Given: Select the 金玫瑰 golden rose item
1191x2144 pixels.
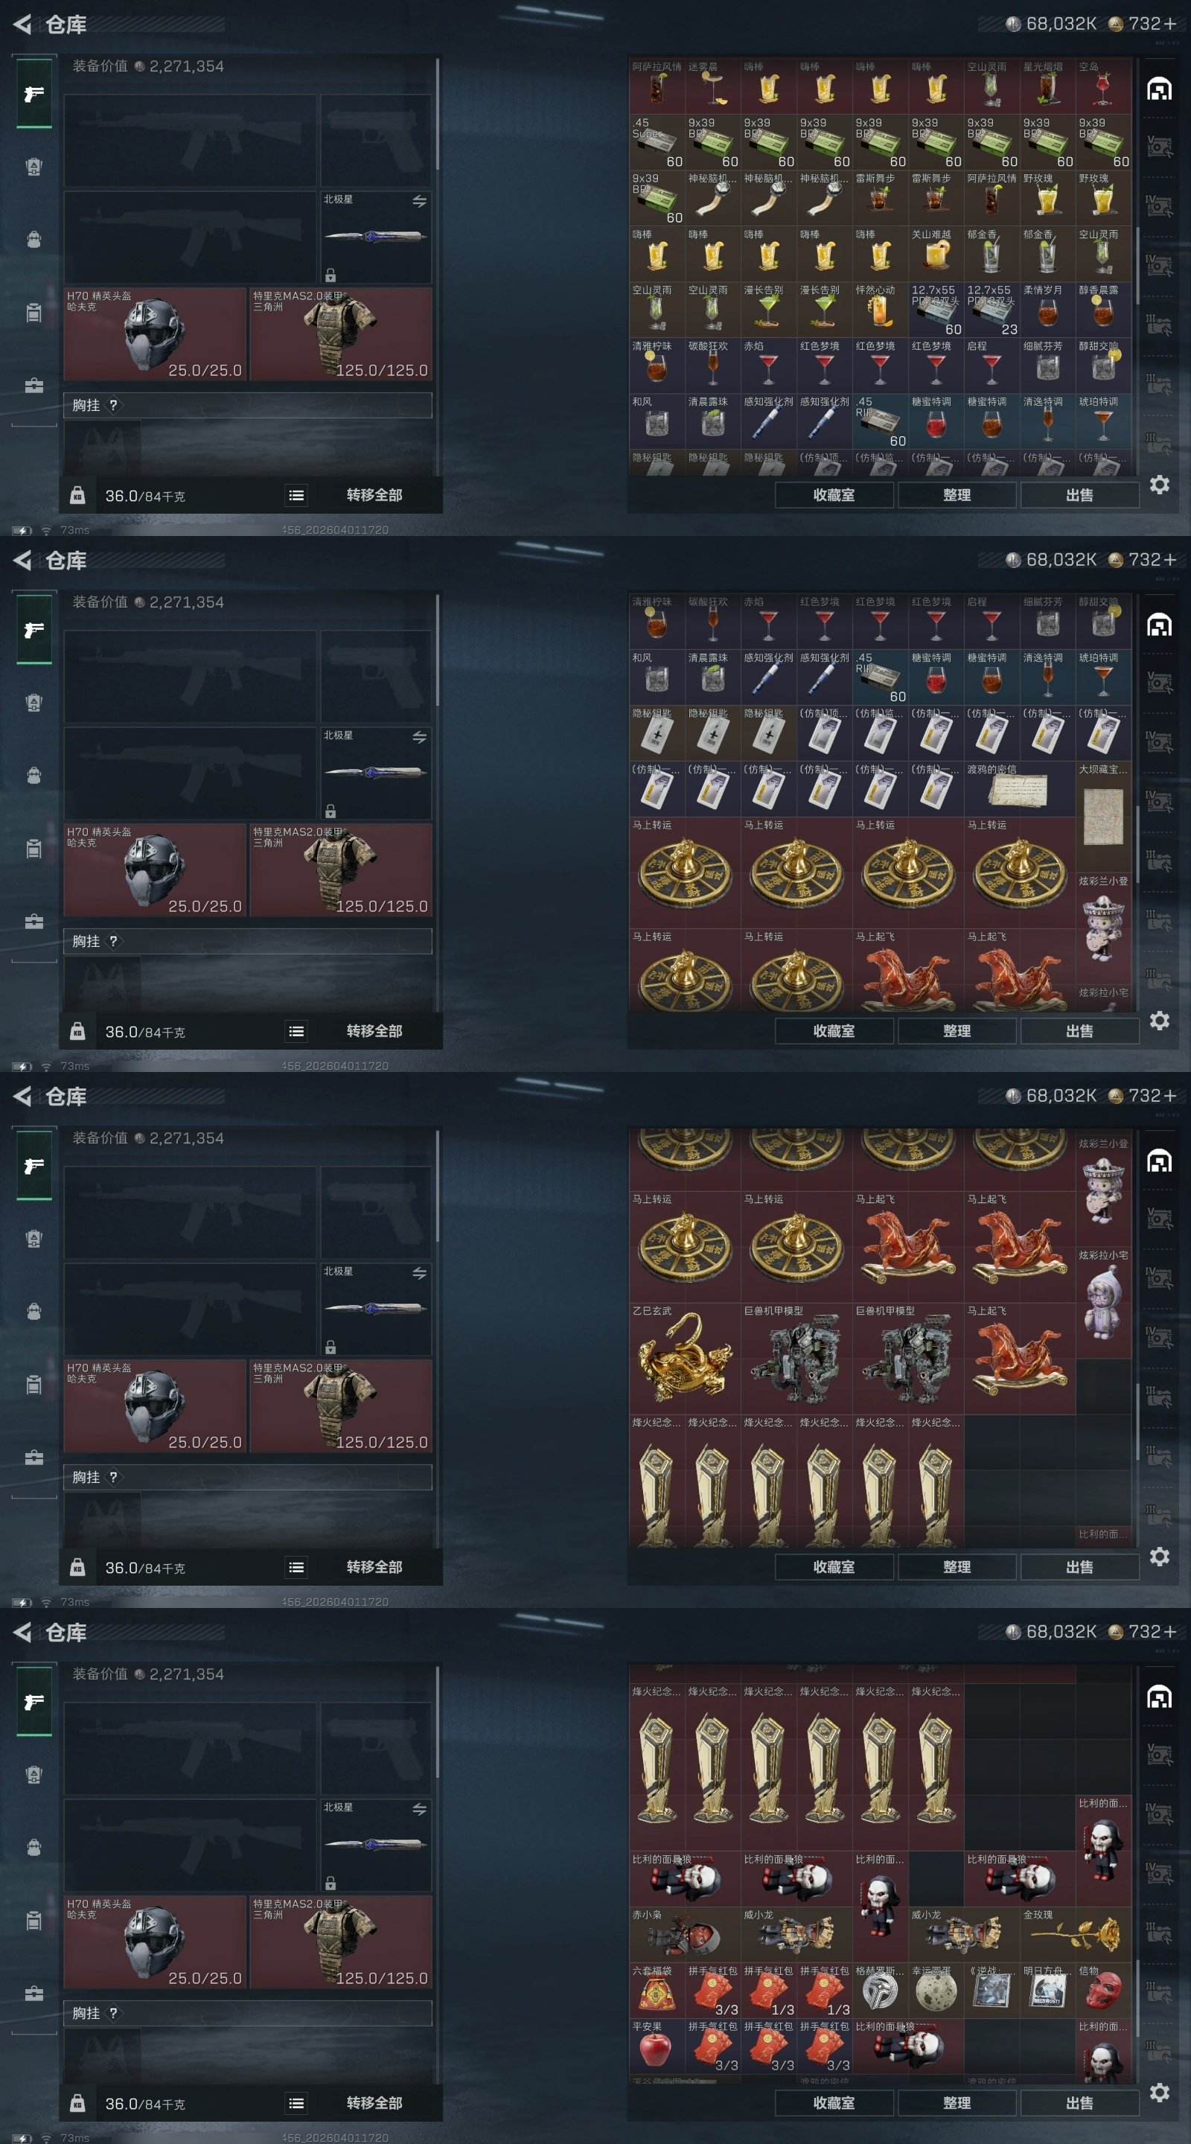Looking at the screenshot, I should click(x=1076, y=1934).
